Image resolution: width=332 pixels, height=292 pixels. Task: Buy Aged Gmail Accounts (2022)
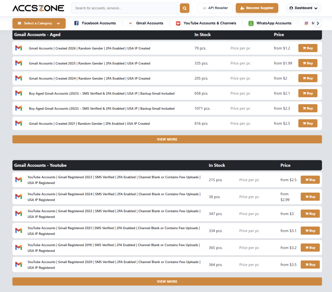(308, 108)
